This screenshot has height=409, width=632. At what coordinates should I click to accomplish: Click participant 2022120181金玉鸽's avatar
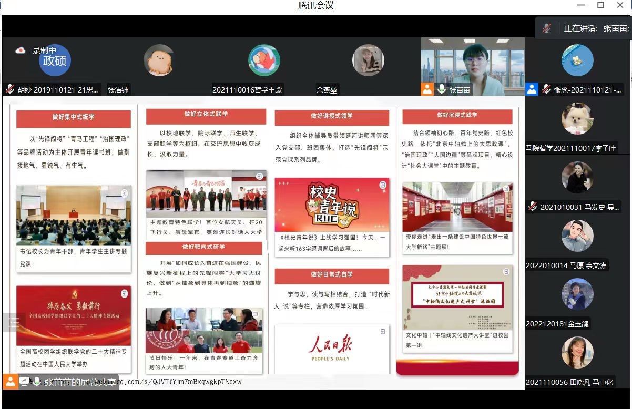(577, 294)
